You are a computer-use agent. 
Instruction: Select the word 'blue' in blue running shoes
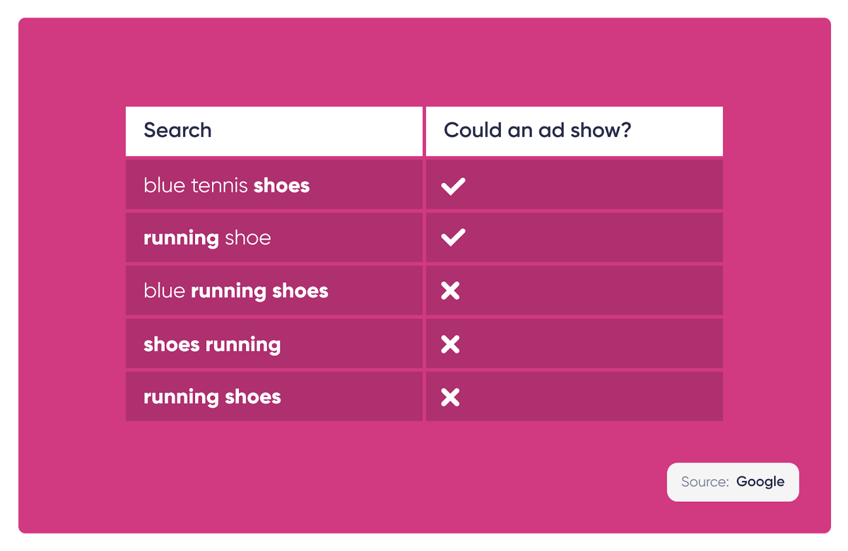[x=164, y=291]
